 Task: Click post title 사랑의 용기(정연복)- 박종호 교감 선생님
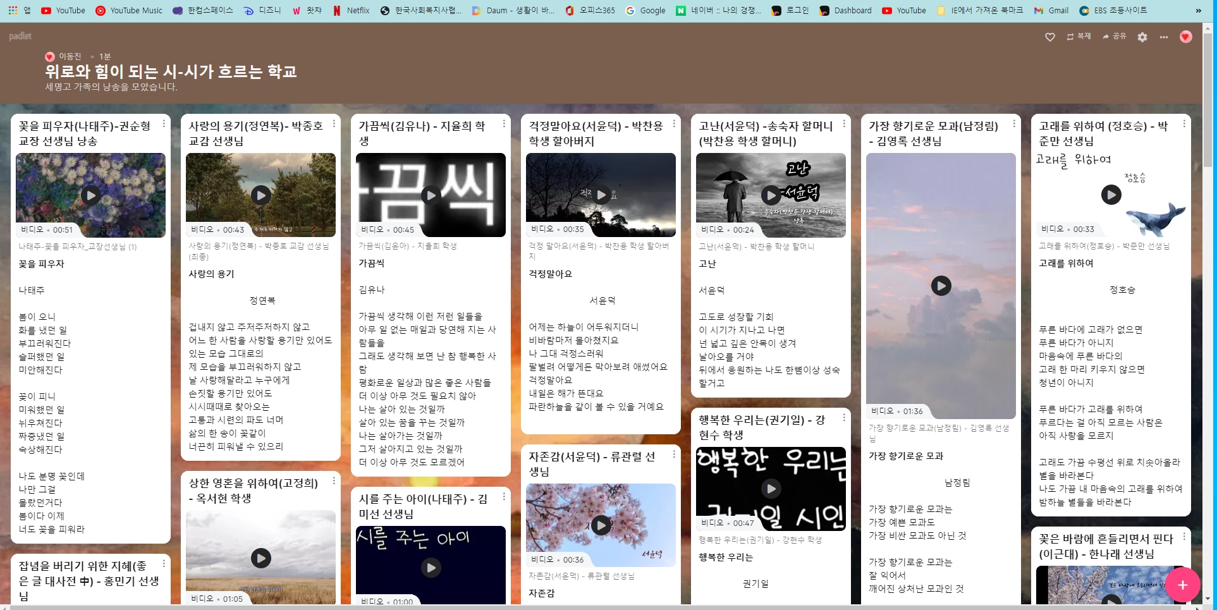[255, 133]
